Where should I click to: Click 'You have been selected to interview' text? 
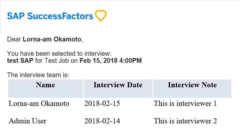pyautogui.click(x=59, y=54)
